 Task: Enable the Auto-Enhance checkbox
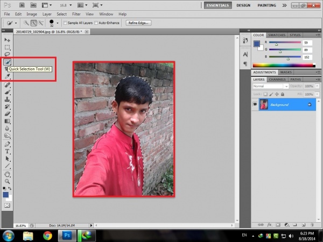tap(96, 23)
